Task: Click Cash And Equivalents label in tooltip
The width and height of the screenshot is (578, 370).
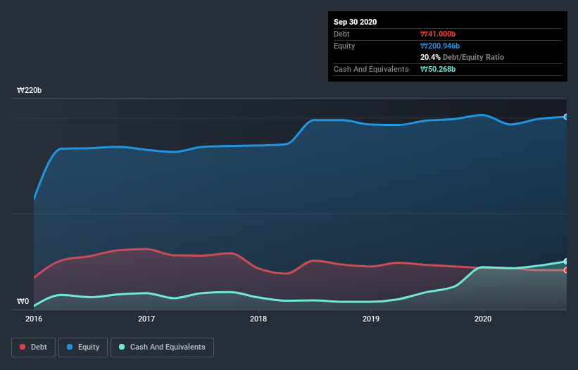Action: click(371, 69)
